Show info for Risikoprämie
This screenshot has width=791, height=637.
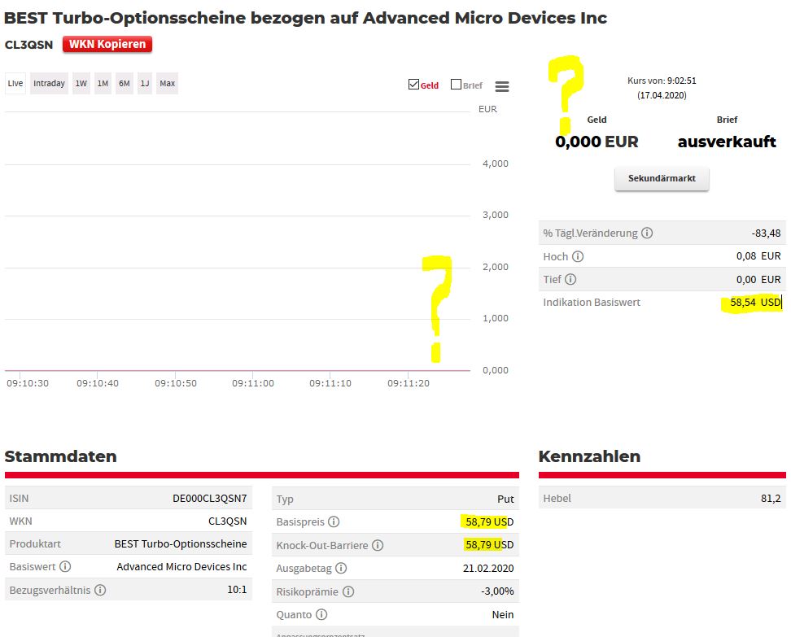click(348, 591)
